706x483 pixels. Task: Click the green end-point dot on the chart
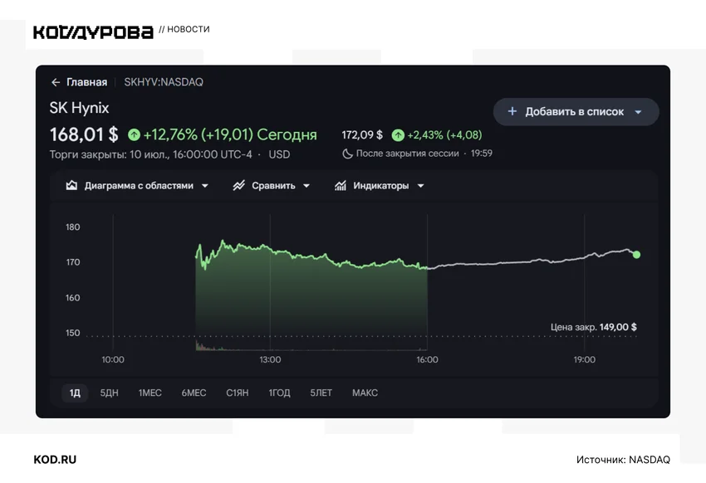point(636,255)
